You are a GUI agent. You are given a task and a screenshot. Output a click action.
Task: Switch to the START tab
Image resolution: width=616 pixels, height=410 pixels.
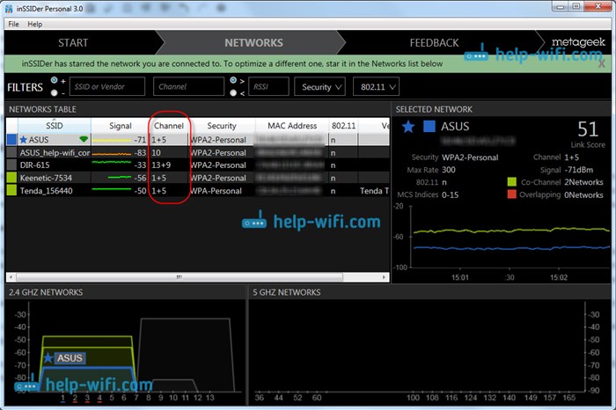coord(73,43)
